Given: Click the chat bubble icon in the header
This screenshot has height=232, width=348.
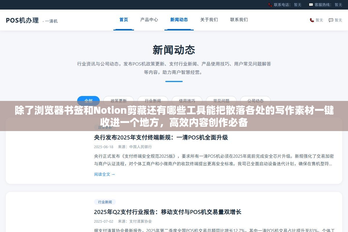Looking at the screenshot, I should (x=331, y=20).
